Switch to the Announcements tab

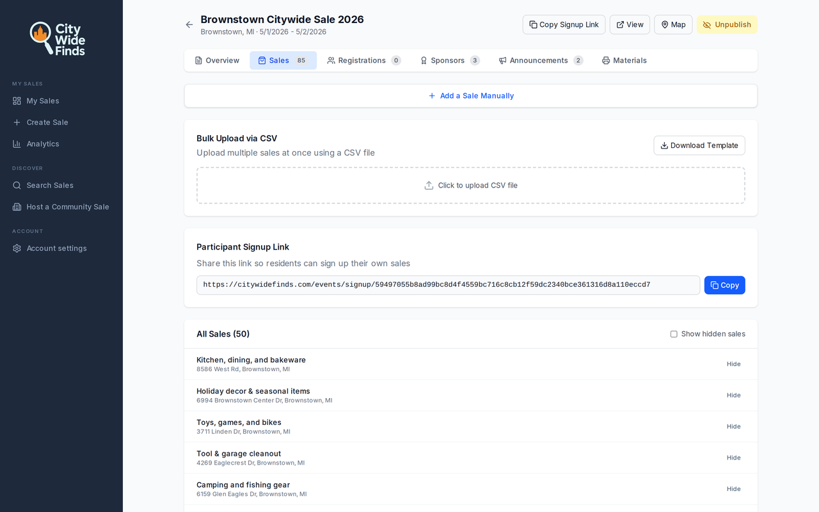click(x=541, y=61)
